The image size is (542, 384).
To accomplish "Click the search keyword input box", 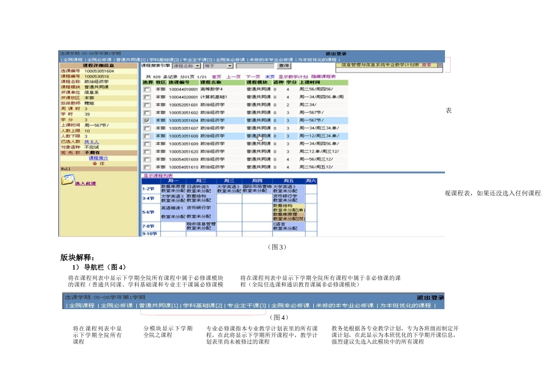I will point(255,66).
